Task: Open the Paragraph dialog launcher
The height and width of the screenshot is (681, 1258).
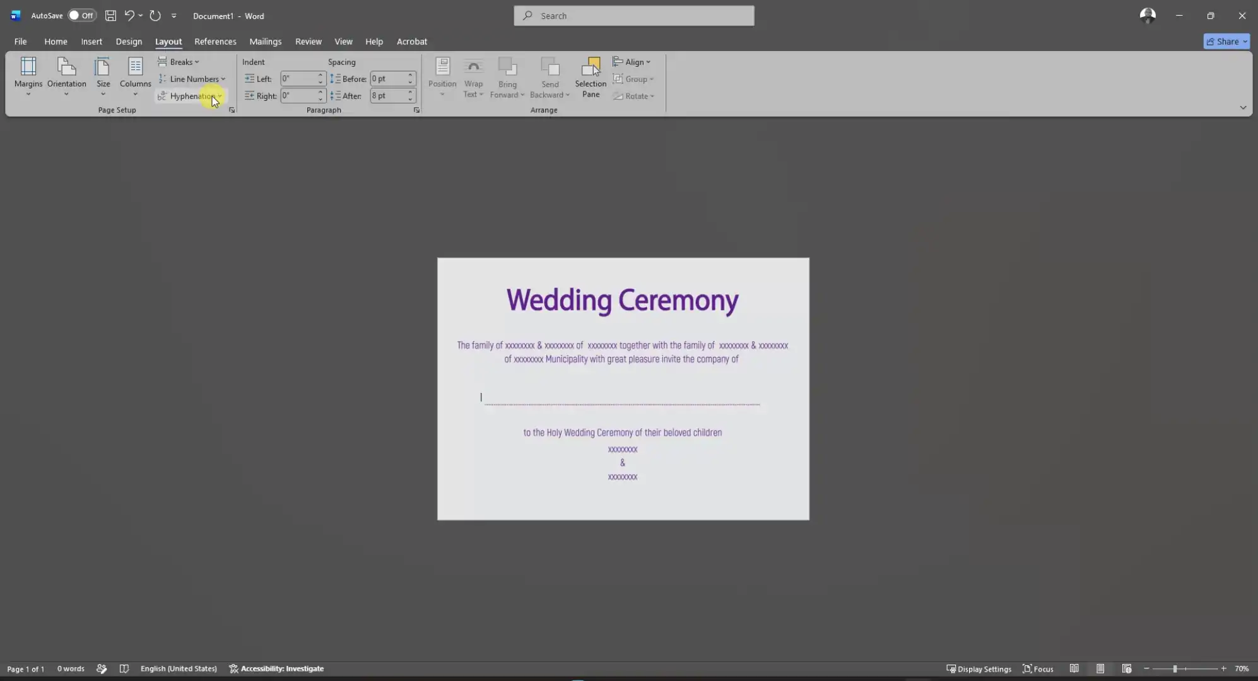Action: [x=416, y=110]
